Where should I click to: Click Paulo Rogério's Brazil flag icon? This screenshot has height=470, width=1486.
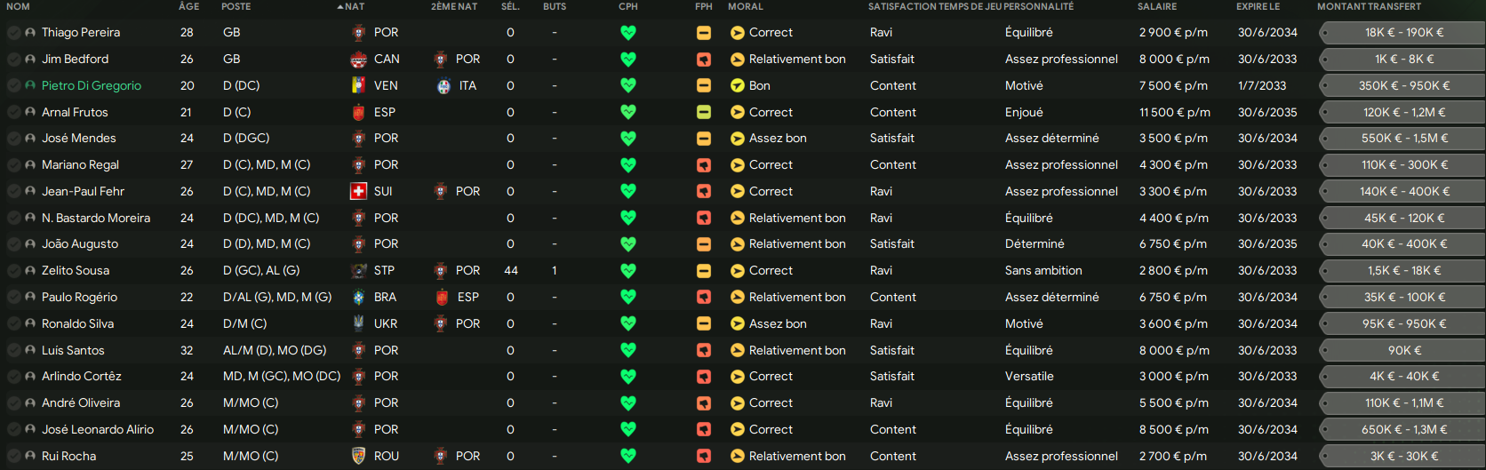coord(358,298)
